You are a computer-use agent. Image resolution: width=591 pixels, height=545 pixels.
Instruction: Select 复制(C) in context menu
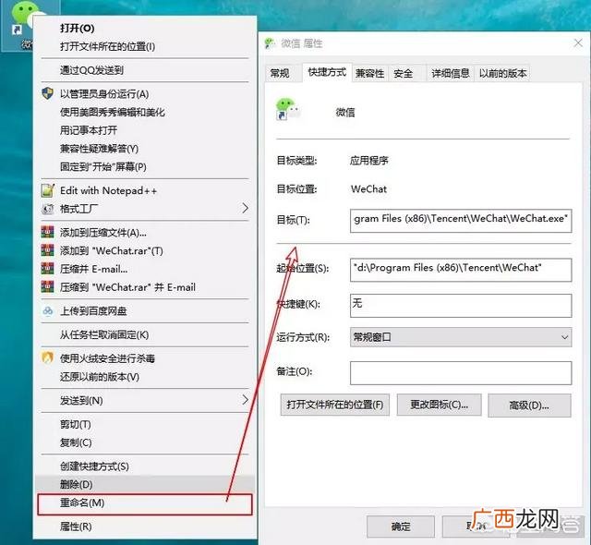pyautogui.click(x=144, y=442)
